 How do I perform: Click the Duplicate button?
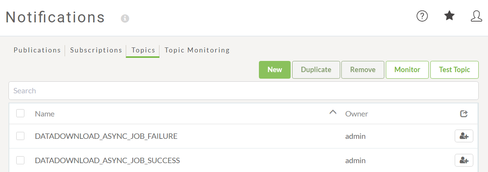[x=316, y=70]
